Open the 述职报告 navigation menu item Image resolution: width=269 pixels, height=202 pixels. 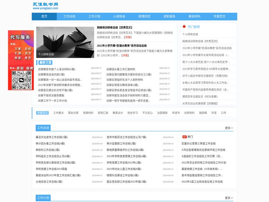[170, 16]
